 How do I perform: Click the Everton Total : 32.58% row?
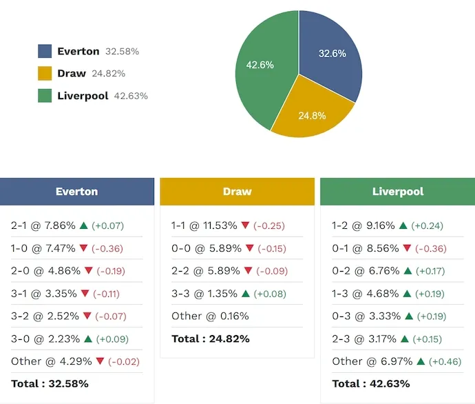(50, 383)
